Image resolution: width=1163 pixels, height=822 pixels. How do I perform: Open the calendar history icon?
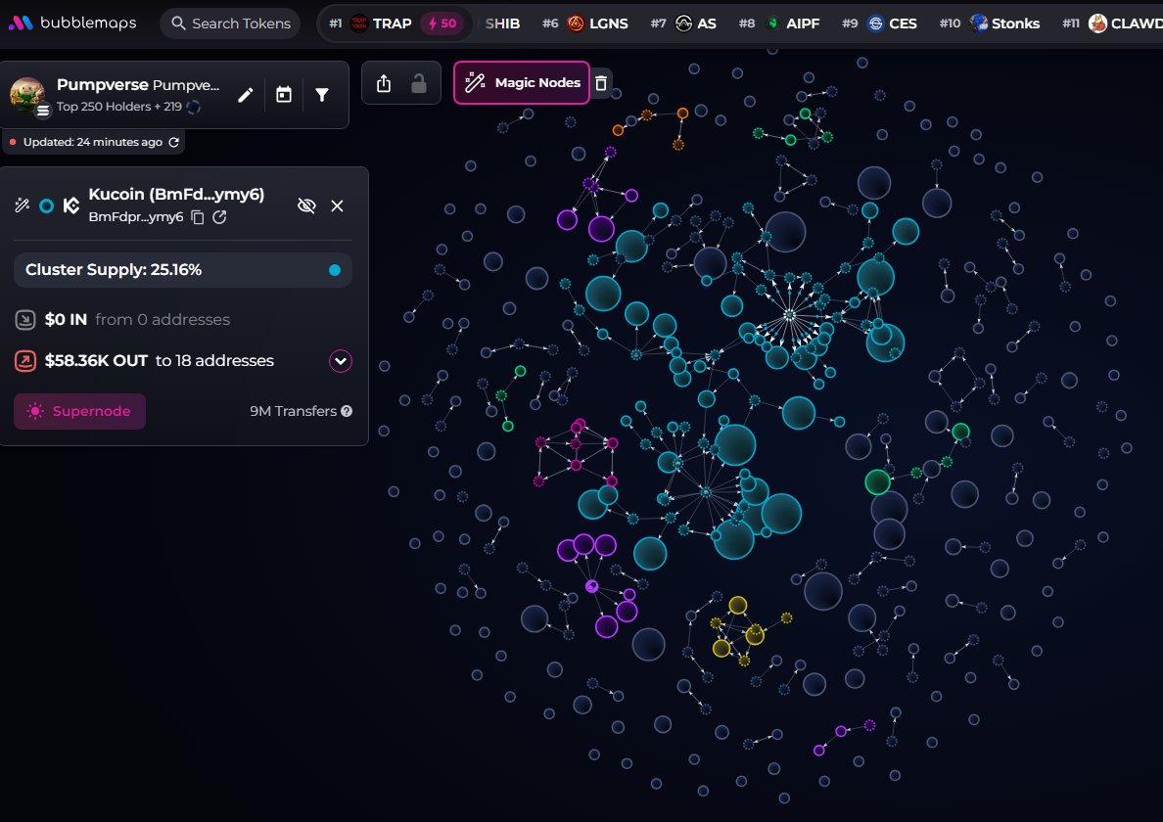coord(283,95)
